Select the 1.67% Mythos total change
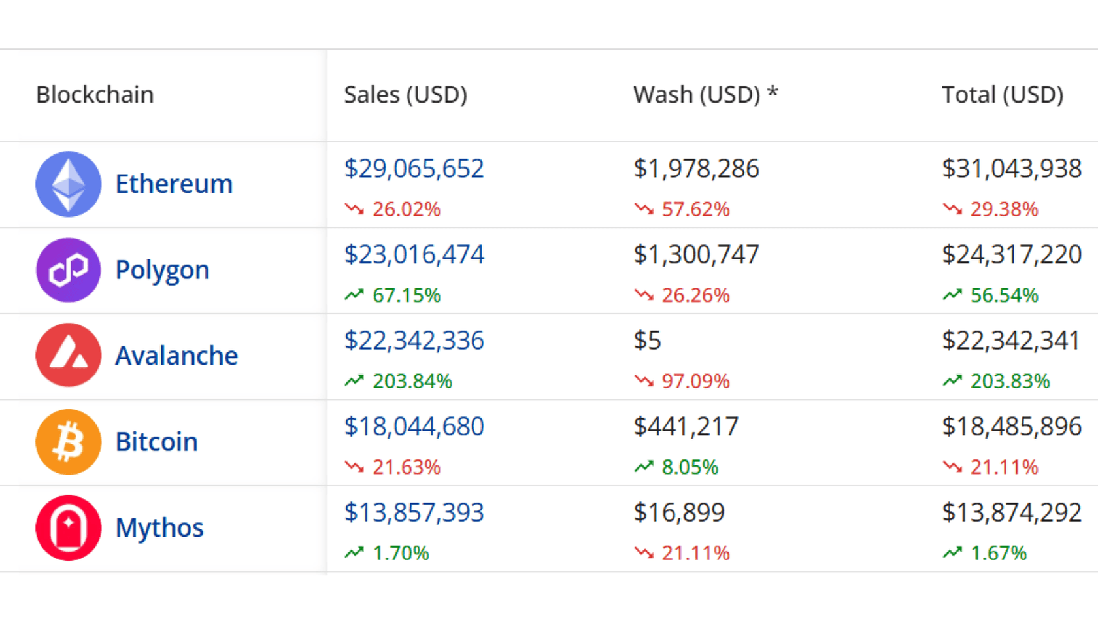This screenshot has width=1098, height=617. [998, 554]
